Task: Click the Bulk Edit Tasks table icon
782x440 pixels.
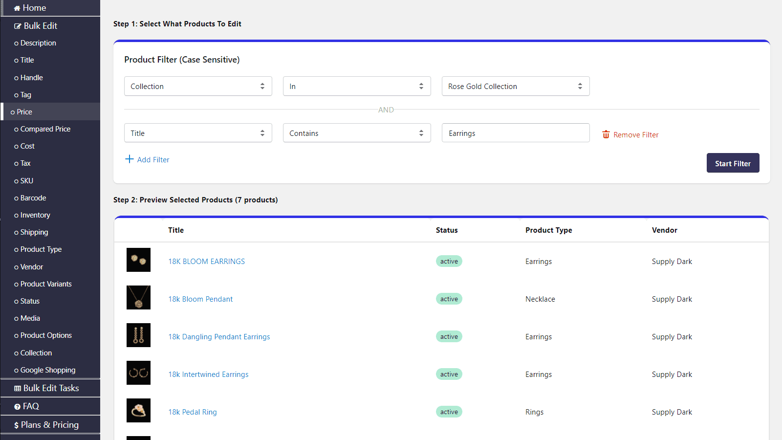Action: pos(18,389)
